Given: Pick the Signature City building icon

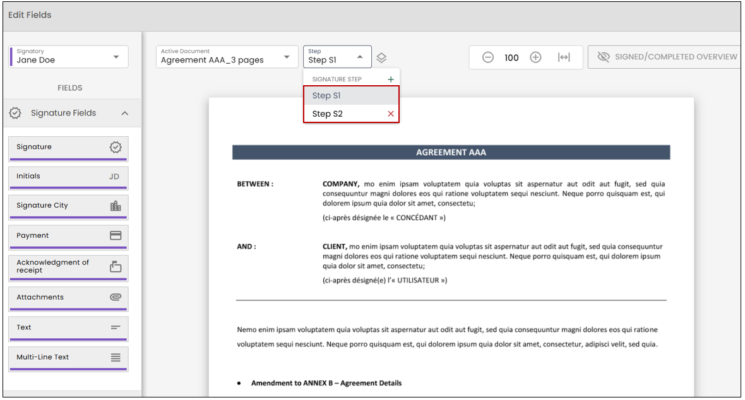Looking at the screenshot, I should point(116,206).
